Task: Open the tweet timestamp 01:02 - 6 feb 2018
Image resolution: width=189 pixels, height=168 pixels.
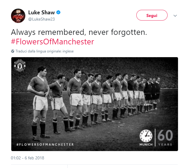Action: pos(27,158)
